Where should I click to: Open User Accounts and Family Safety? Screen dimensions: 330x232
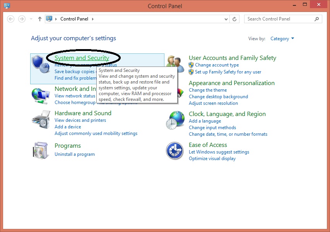[x=233, y=58]
